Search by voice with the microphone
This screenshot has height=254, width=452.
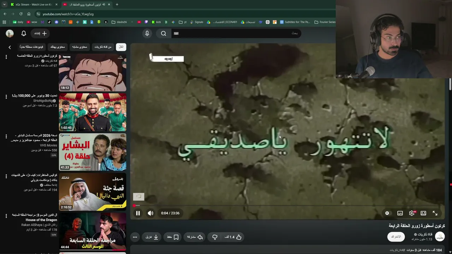[147, 34]
